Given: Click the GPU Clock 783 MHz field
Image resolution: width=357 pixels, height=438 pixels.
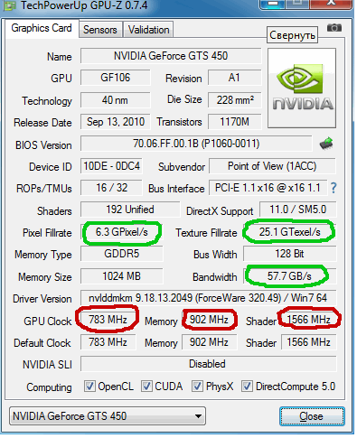Looking at the screenshot, I should pos(108,320).
